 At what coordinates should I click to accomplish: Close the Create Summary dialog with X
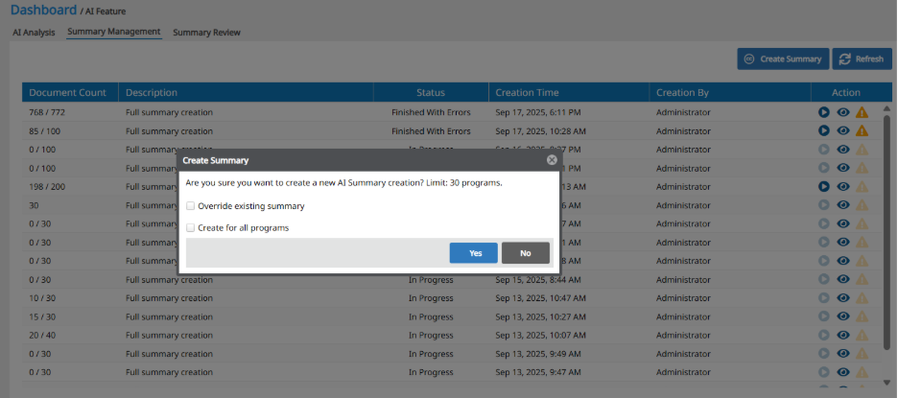coord(552,160)
